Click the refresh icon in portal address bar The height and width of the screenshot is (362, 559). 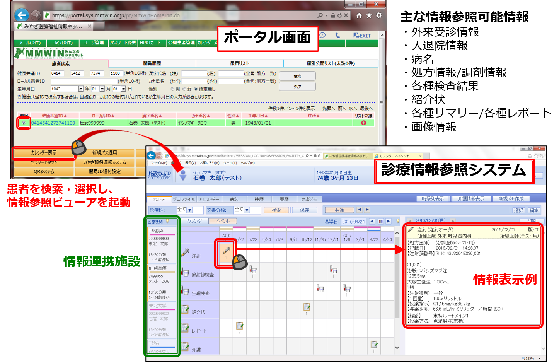pos(339,15)
